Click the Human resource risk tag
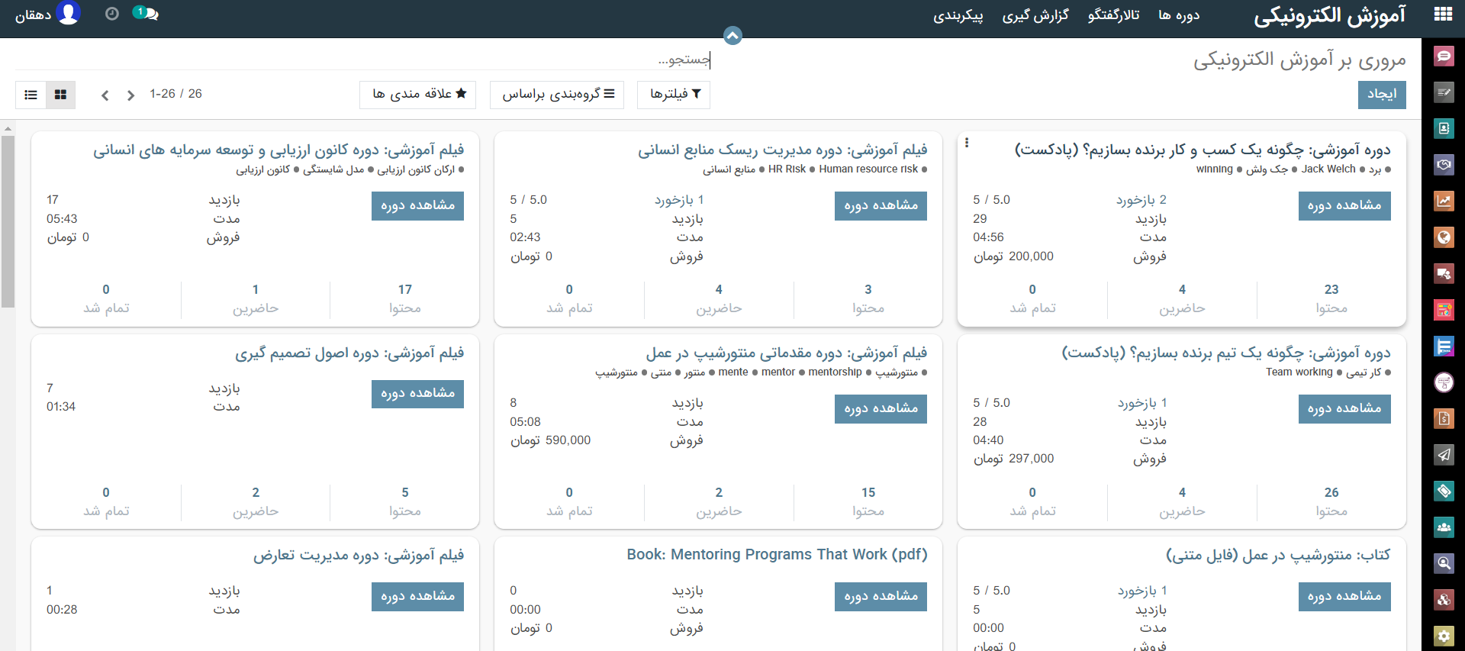 click(868, 169)
